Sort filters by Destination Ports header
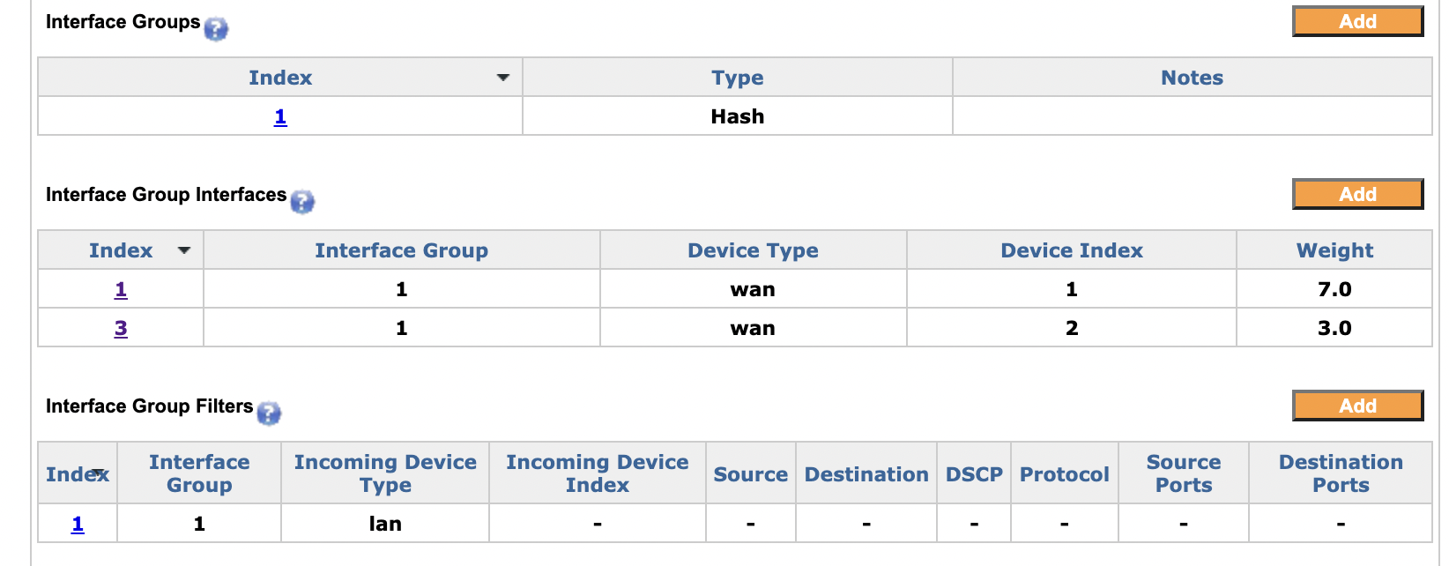The width and height of the screenshot is (1449, 566). coord(1341,473)
